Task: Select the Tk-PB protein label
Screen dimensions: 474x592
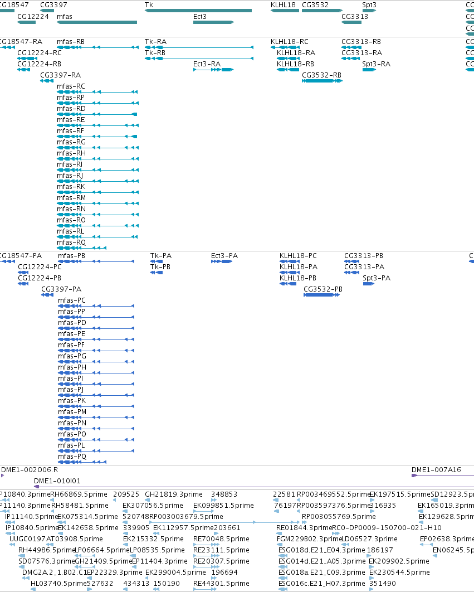Action: pos(160,267)
